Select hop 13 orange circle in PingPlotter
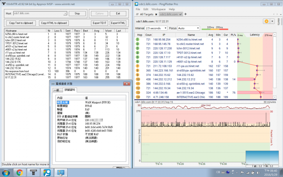Image resolution: width=283 pixels, height=177 pixels. [138, 92]
